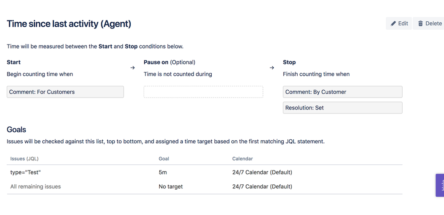
Task: Click the type="Test" JQL row
Action: [25, 172]
